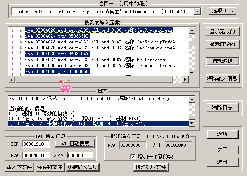This screenshot has height=176, width=247.
Task: Click 保存树文件 button
Action: tap(50, 167)
